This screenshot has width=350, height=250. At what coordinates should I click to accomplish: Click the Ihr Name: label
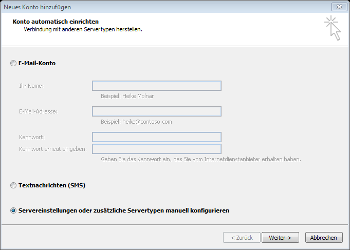click(31, 86)
